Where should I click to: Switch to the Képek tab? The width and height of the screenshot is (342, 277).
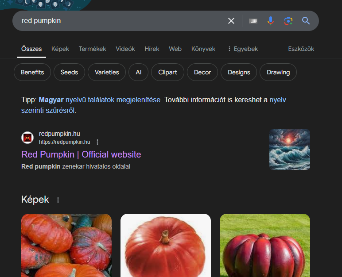pyautogui.click(x=60, y=49)
